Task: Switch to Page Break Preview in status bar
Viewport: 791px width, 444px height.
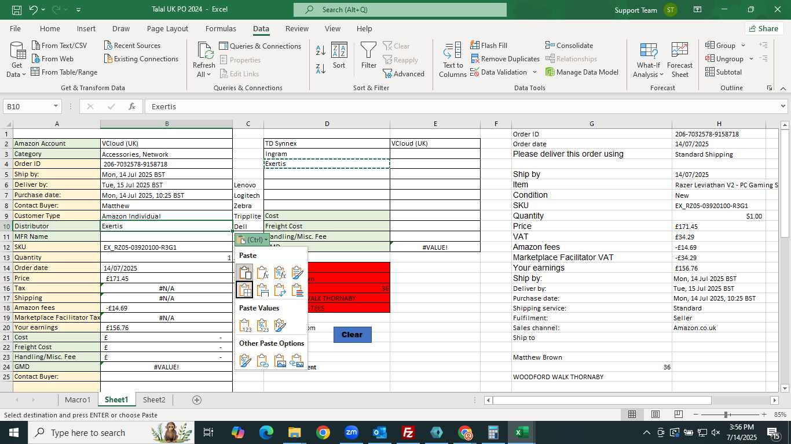Action: (678, 415)
